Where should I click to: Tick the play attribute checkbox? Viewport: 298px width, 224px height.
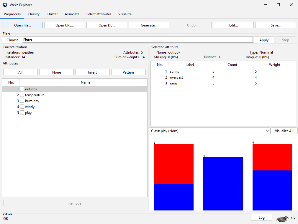tap(22, 112)
